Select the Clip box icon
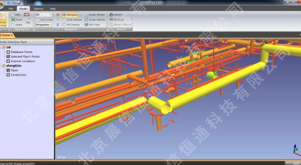The image size is (301, 165). click(27, 15)
